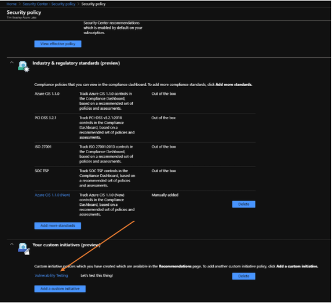Open the Vulnerability Testing initiative link

click(51, 275)
